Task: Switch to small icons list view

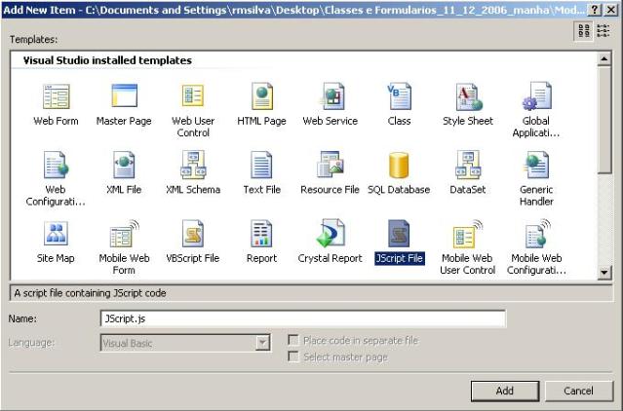Action: click(x=603, y=31)
